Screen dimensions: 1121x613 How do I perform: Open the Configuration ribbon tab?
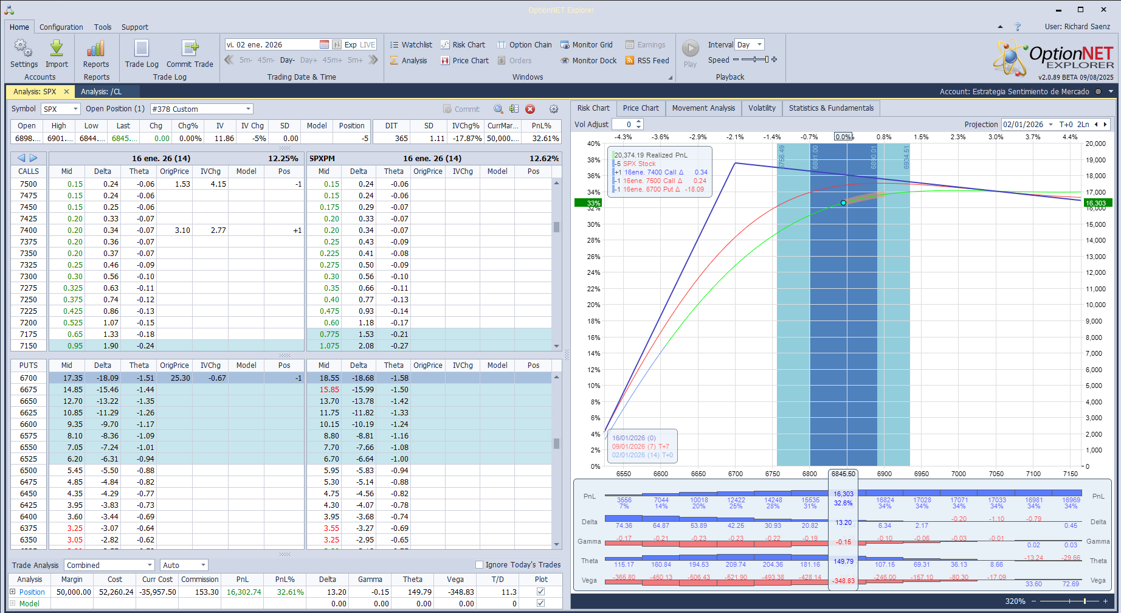[61, 27]
